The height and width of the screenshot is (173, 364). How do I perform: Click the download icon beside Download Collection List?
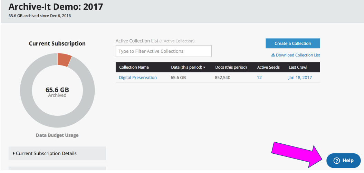click(x=273, y=55)
